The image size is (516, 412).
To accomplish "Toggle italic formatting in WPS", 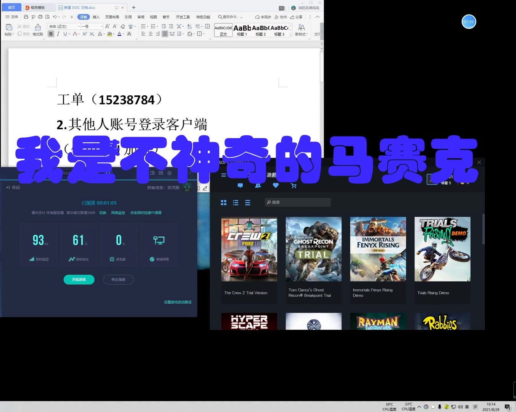I will coord(58,34).
